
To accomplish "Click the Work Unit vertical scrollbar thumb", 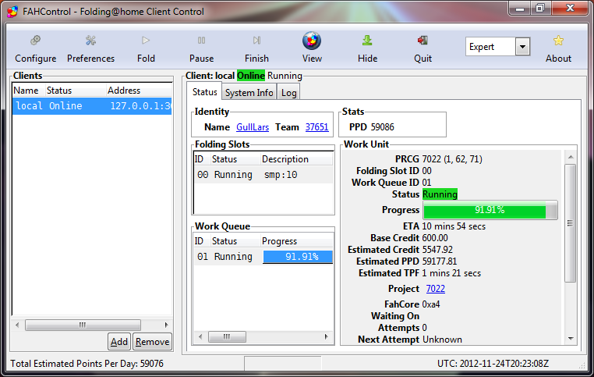I will coord(571,223).
